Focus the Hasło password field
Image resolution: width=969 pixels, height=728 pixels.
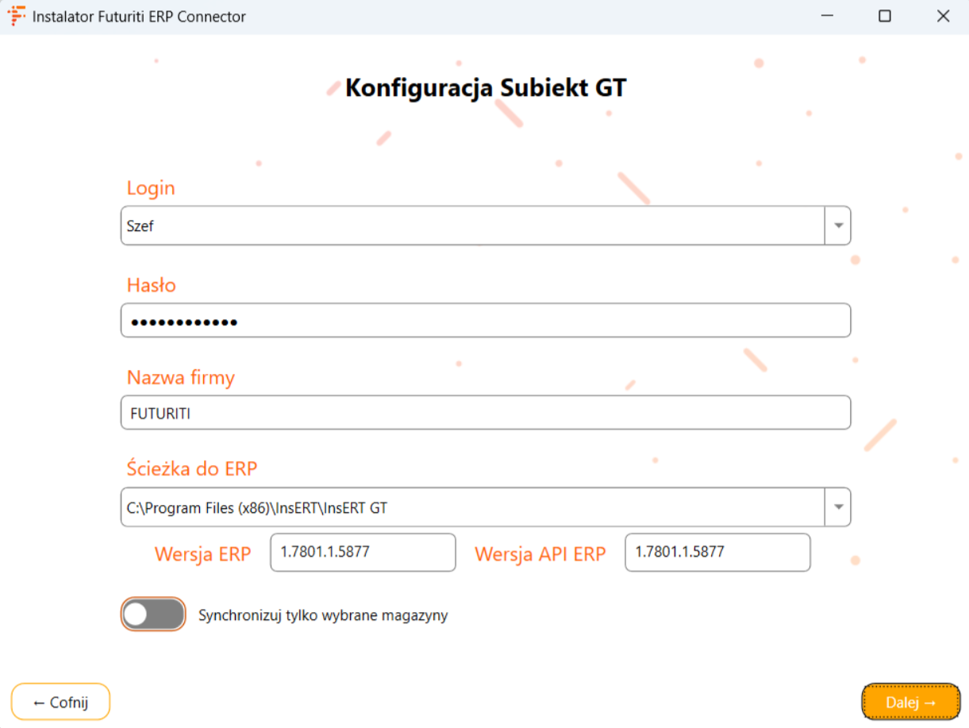click(x=486, y=321)
